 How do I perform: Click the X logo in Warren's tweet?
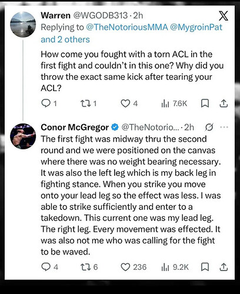click(x=224, y=16)
